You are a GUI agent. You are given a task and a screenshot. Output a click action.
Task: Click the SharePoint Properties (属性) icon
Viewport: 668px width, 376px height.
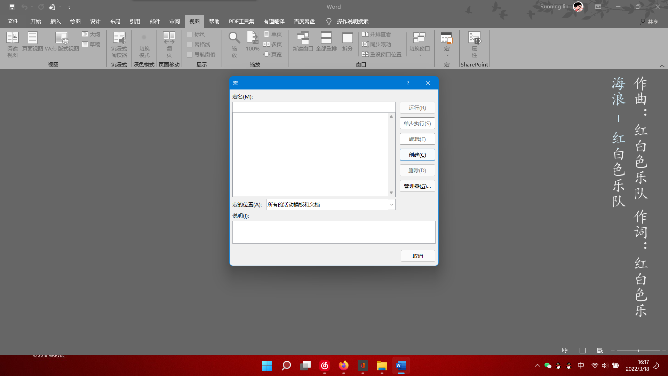[x=474, y=38]
